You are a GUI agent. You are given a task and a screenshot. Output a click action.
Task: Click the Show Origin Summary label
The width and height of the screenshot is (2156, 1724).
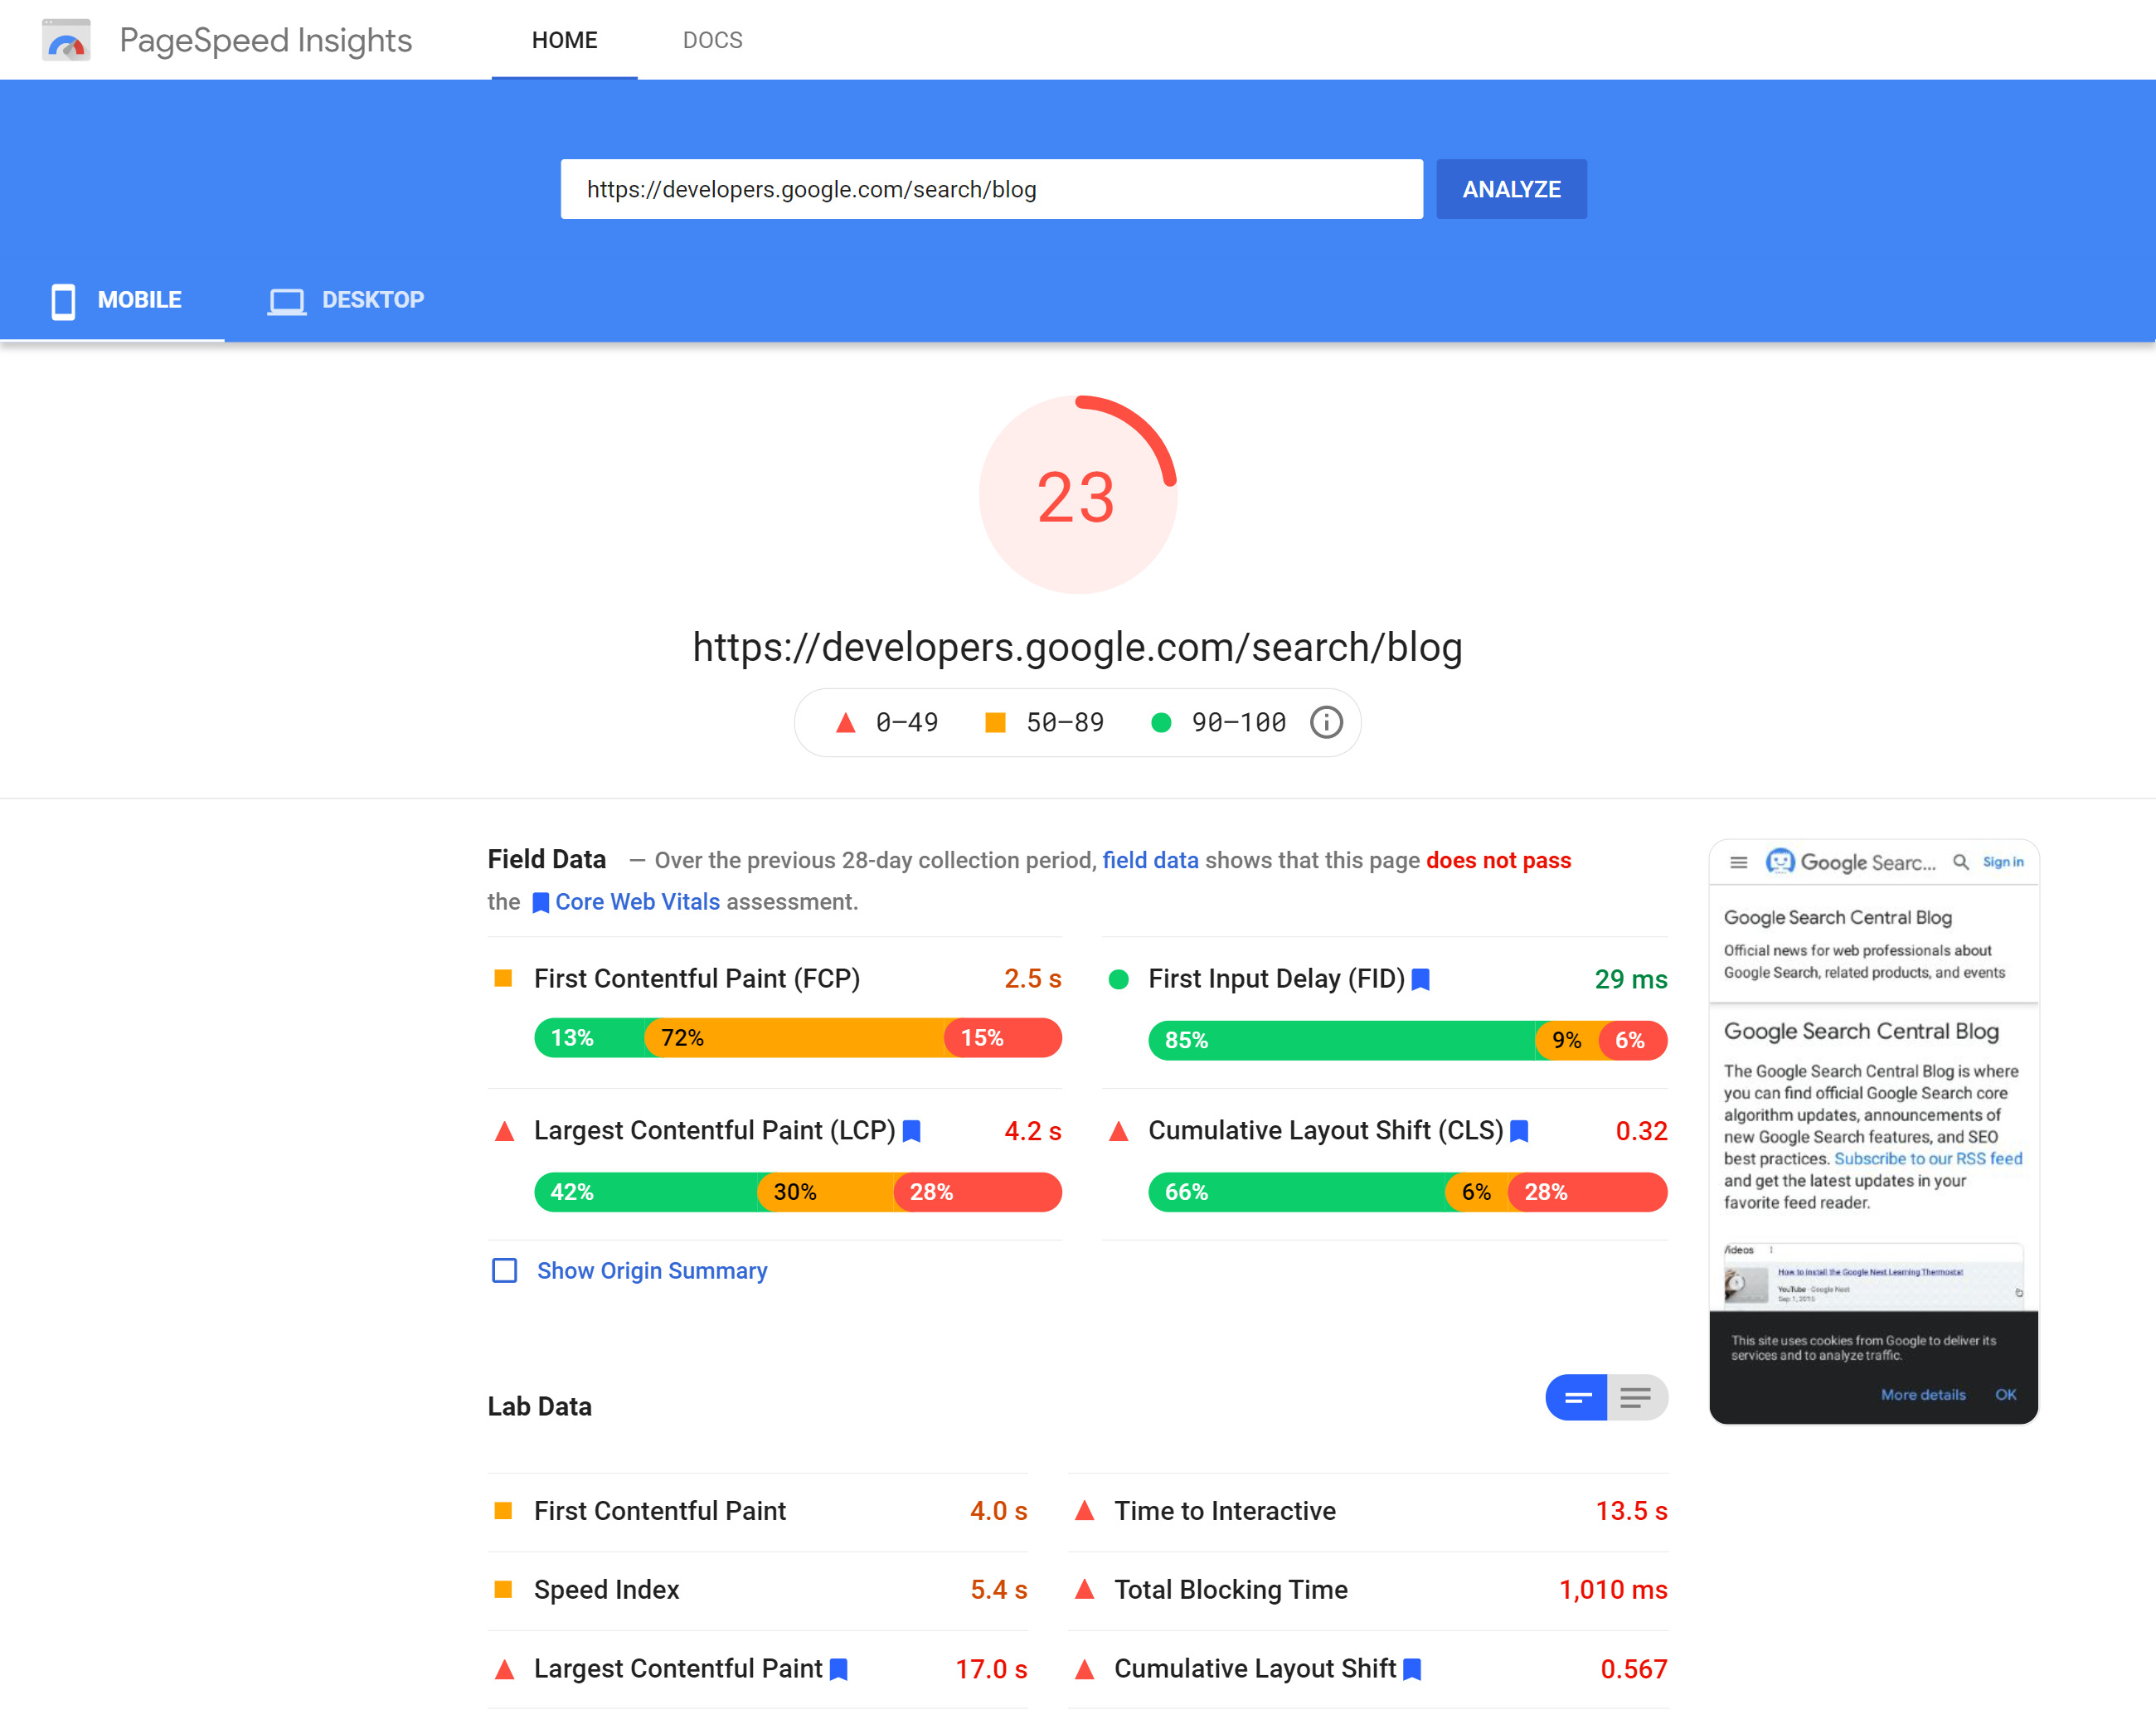[x=652, y=1271]
